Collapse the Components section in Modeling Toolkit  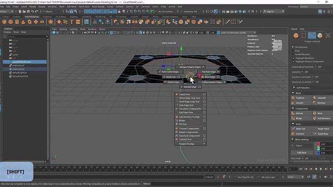(x=293, y=109)
